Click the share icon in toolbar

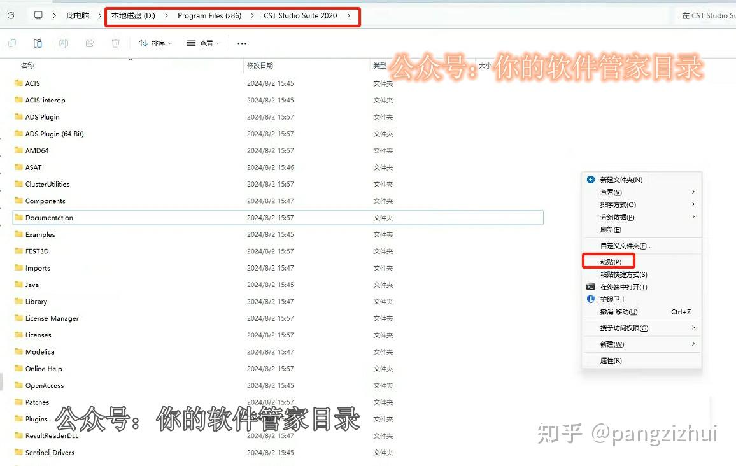coord(90,43)
